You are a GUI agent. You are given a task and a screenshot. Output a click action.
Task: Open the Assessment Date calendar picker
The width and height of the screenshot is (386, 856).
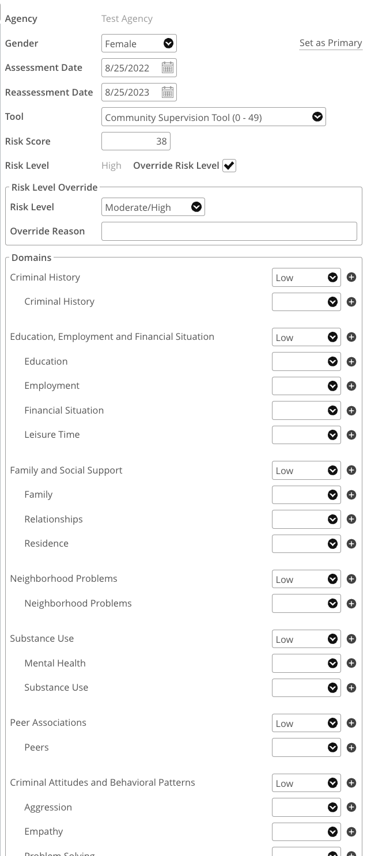coord(167,68)
